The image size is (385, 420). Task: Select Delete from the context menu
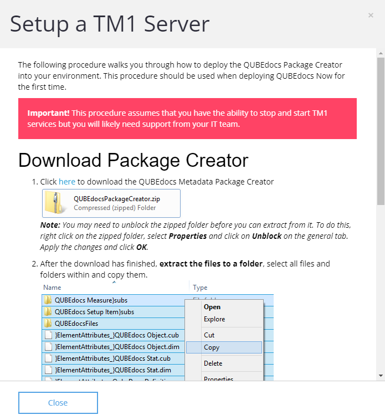213,363
